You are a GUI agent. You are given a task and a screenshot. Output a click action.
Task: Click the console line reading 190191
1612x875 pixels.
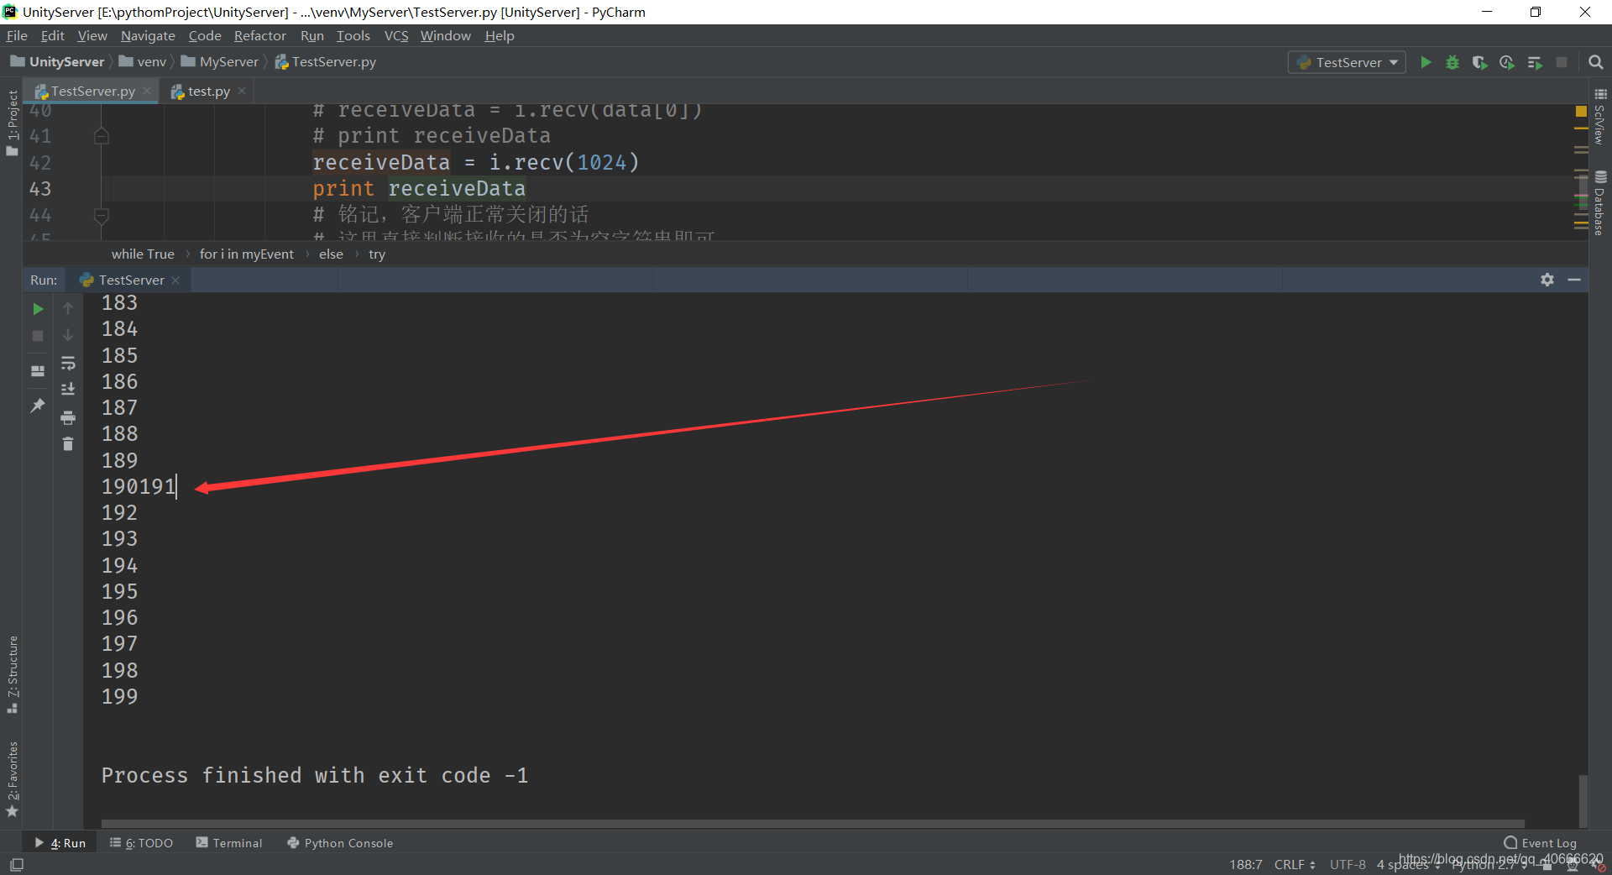139,486
